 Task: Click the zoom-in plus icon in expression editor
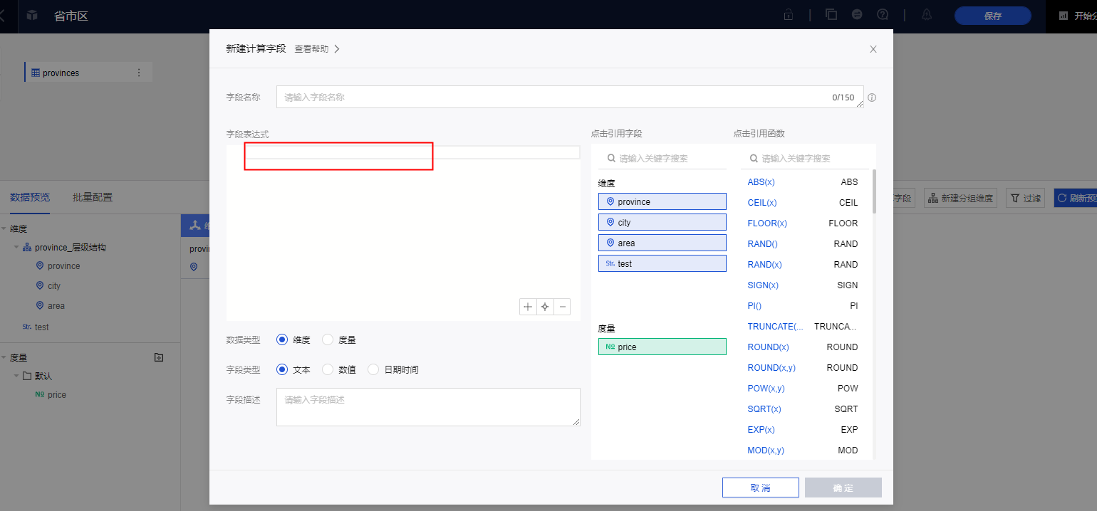tap(528, 307)
